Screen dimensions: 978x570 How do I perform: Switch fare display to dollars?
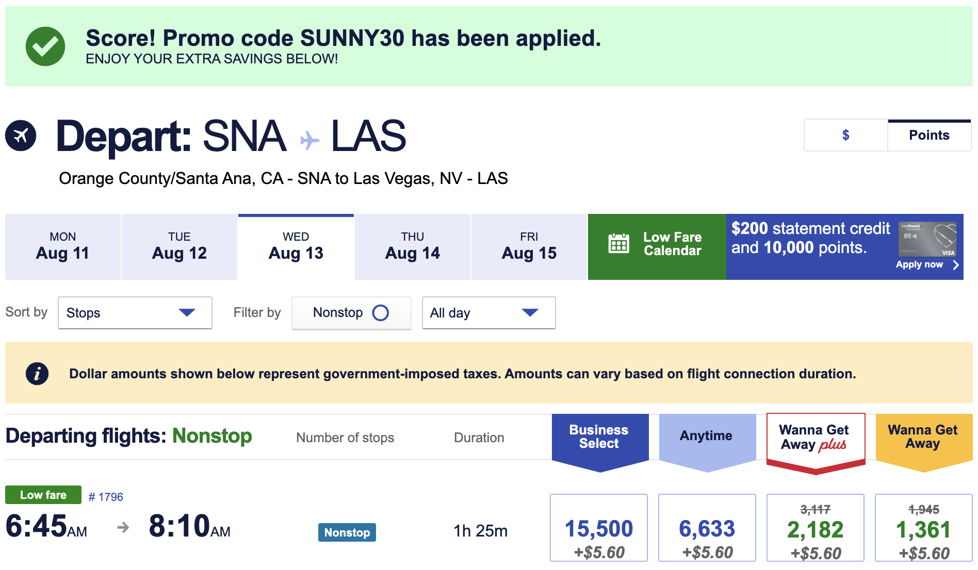coord(845,135)
